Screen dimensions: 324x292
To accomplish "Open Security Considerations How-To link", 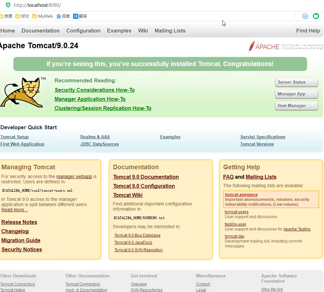I will pyautogui.click(x=95, y=90).
